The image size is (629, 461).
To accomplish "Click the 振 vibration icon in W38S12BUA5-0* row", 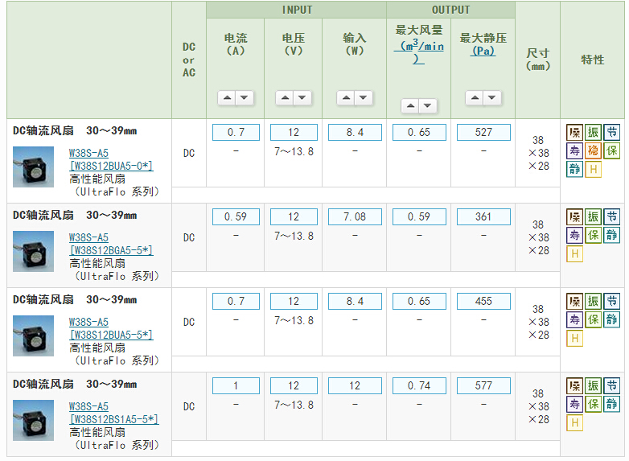I will (593, 133).
